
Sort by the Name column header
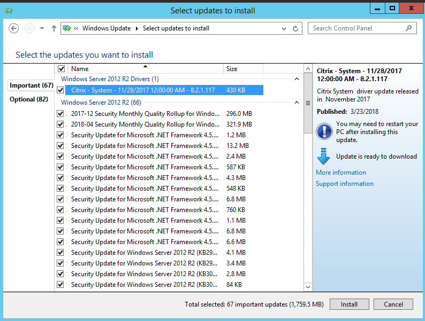145,69
